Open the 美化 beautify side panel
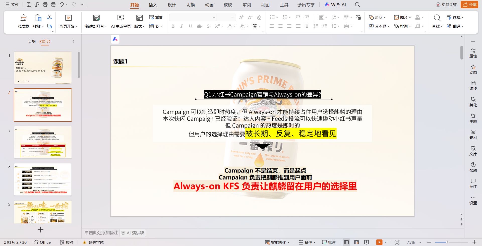Viewport: 482px width, 246px height. pyautogui.click(x=473, y=102)
